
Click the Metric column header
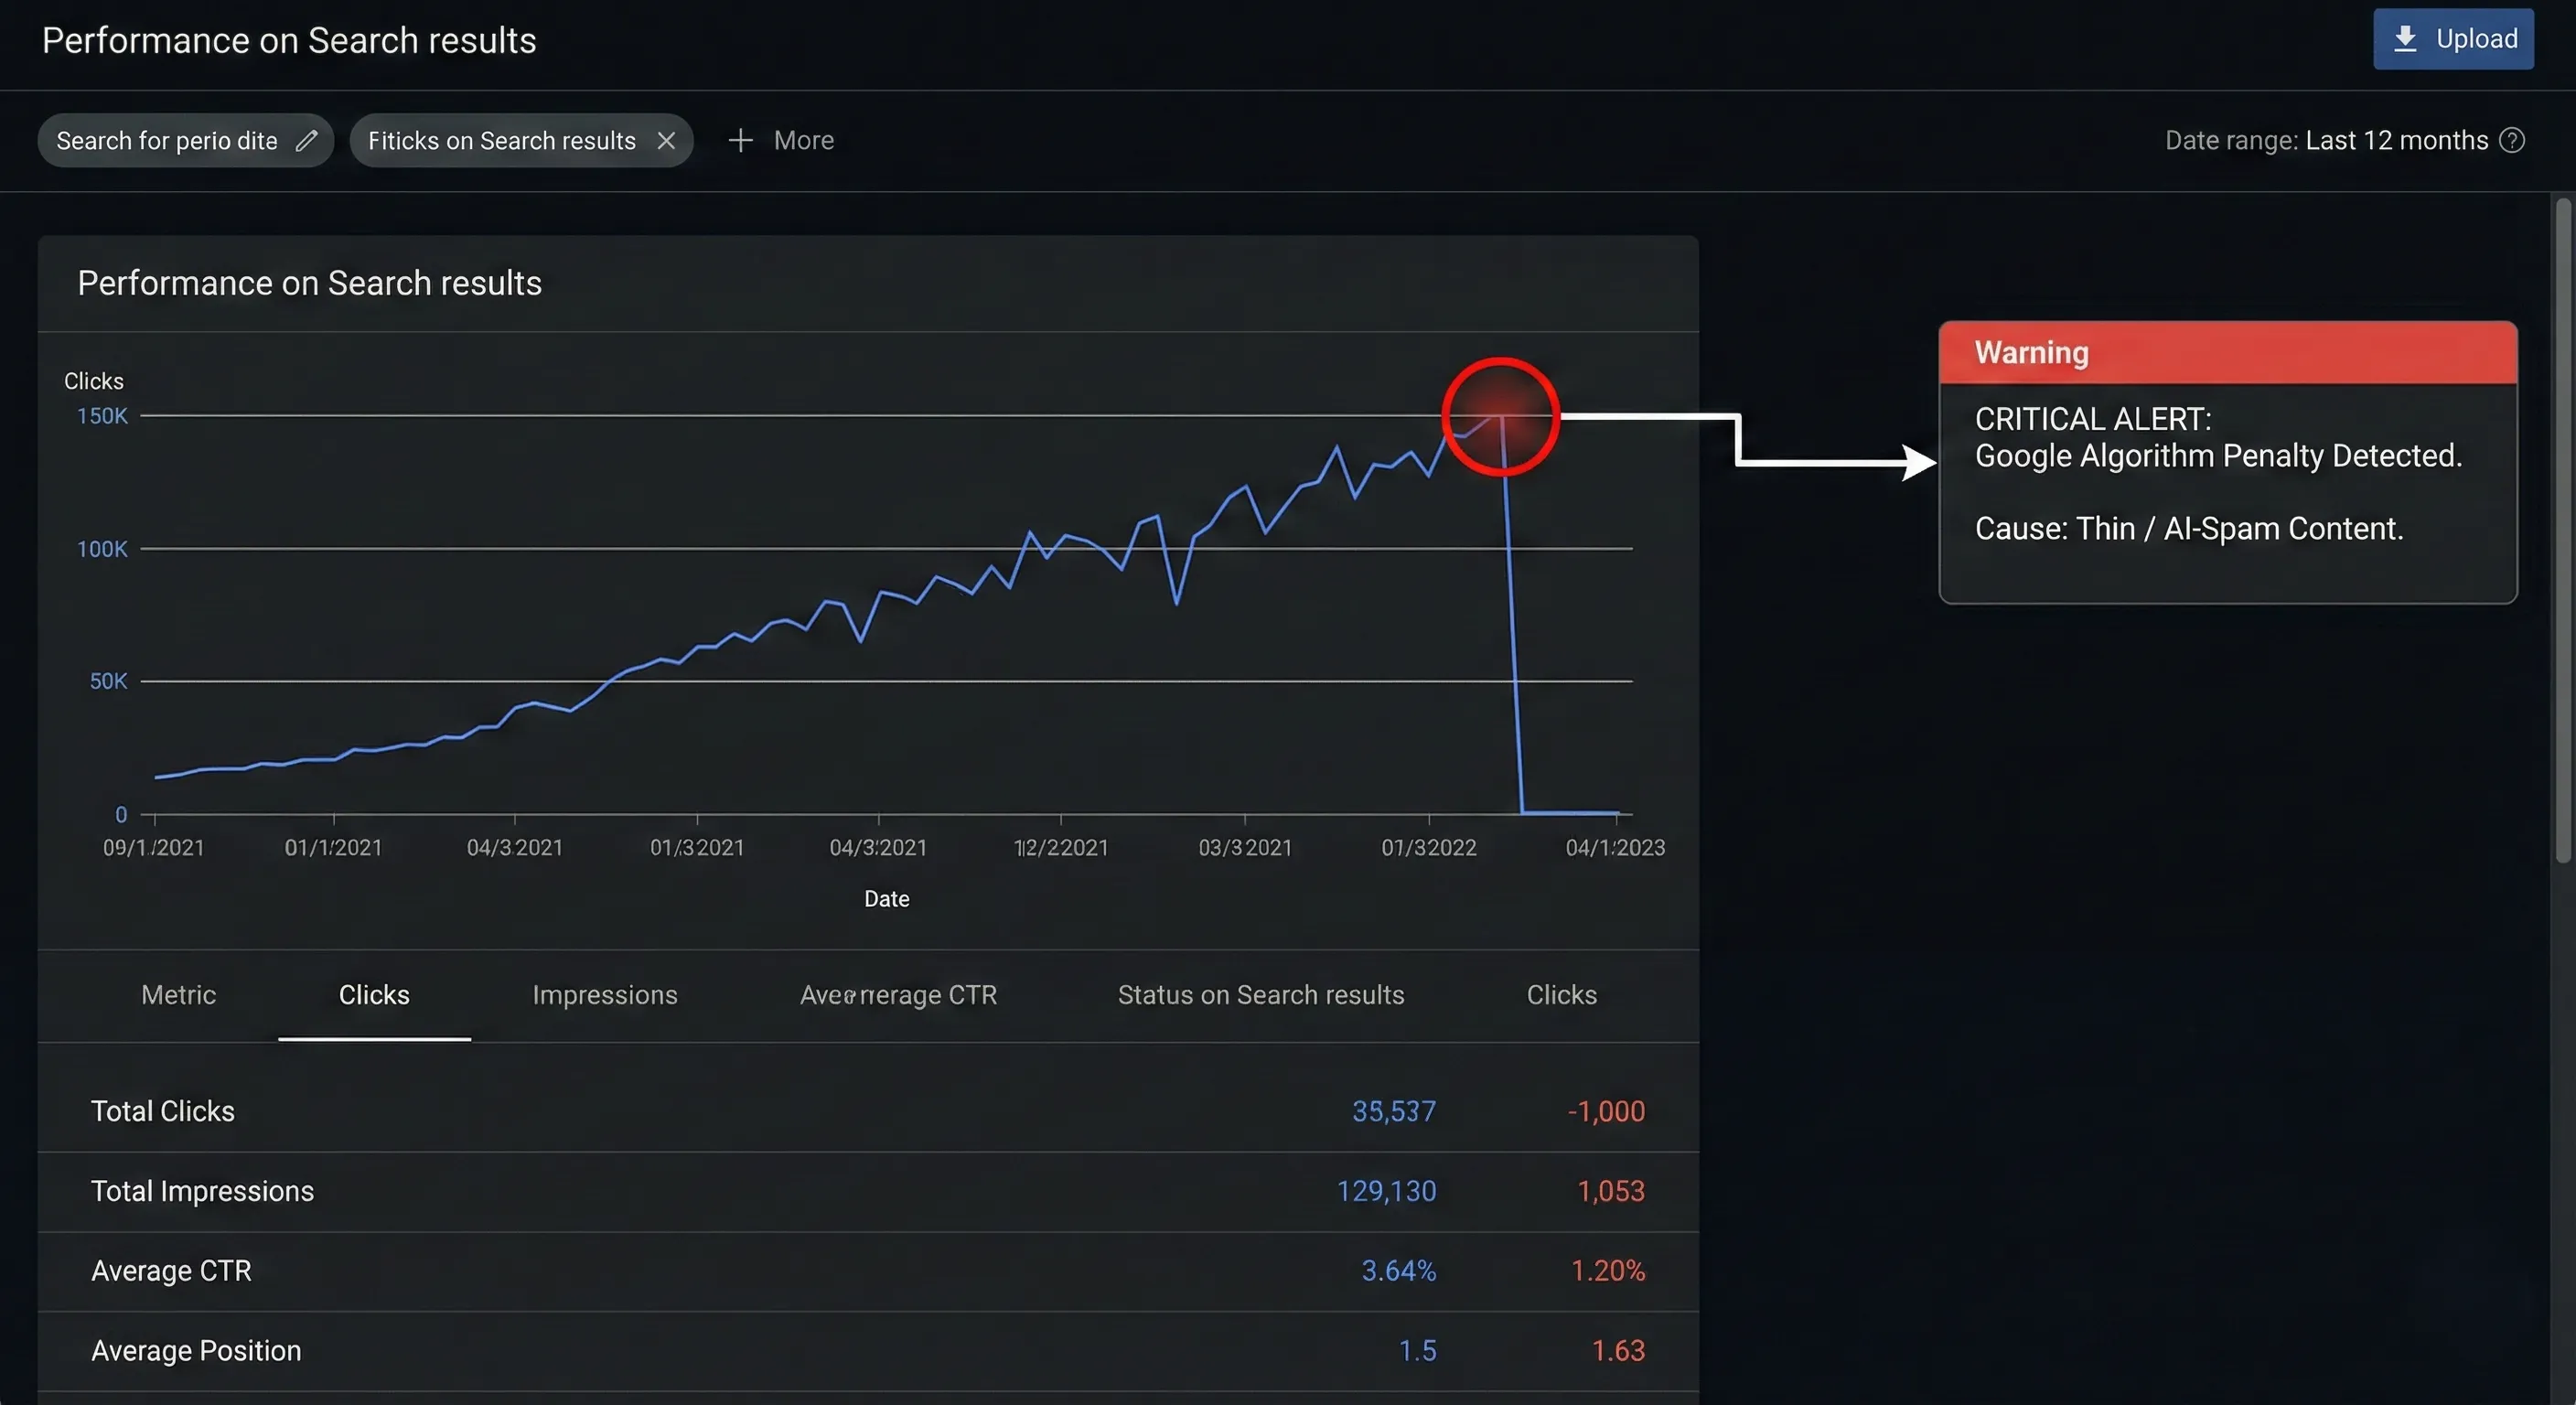[x=178, y=995]
